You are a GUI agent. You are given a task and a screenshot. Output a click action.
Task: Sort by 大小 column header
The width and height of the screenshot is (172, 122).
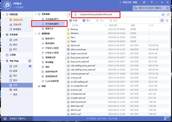coord(151,25)
